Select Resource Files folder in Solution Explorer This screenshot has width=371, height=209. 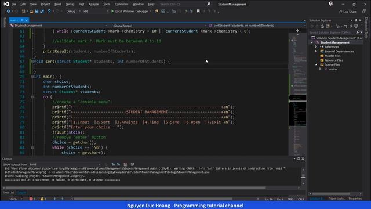(334, 60)
